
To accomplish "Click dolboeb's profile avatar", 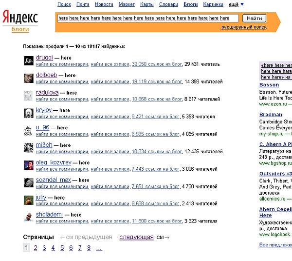I will tap(29, 78).
